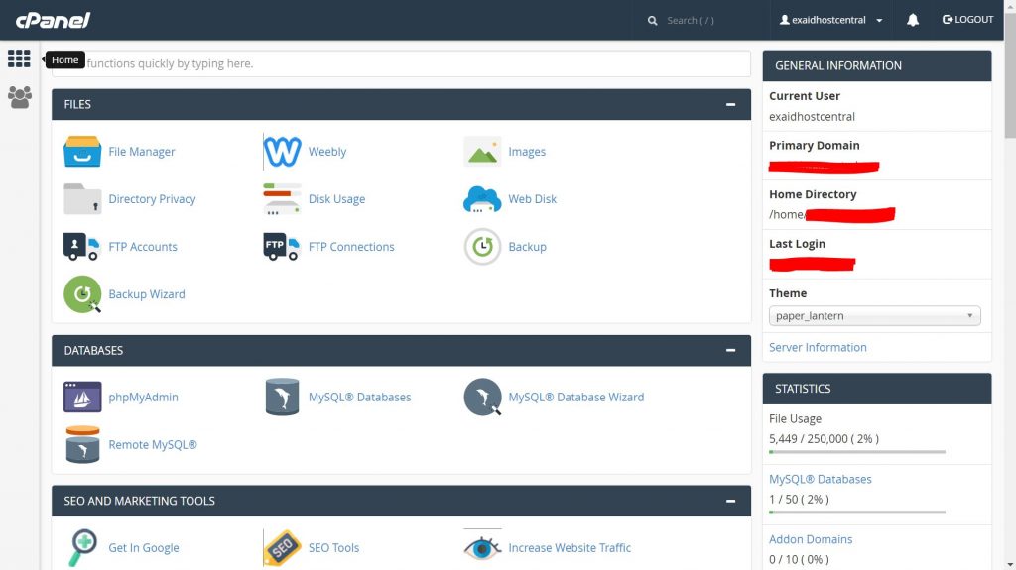Click the FTP Connections truck icon
1016x570 pixels.
point(282,246)
